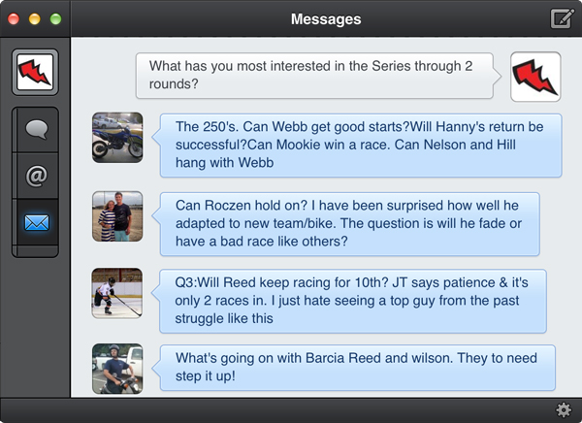Select the "Q3:Will Reed keep racing" message
This screenshot has width=582, height=423.
[x=353, y=300]
